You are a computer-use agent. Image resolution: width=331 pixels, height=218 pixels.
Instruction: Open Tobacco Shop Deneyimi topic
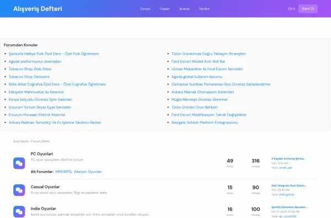[29, 77]
